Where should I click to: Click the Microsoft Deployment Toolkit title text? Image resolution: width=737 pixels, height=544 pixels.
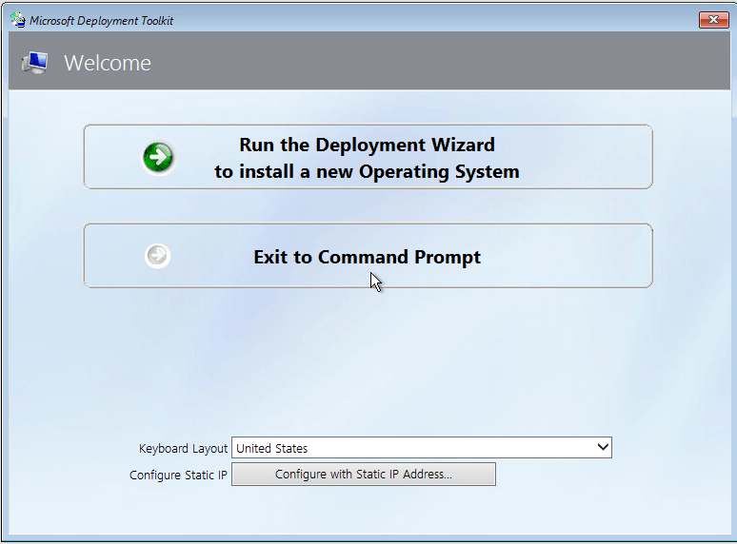102,21
